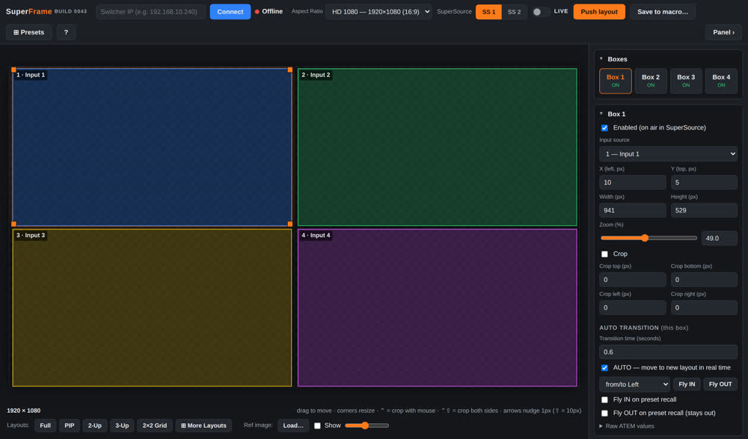748x439 pixels.
Task: Apply the PIP layout
Action: pyautogui.click(x=69, y=426)
